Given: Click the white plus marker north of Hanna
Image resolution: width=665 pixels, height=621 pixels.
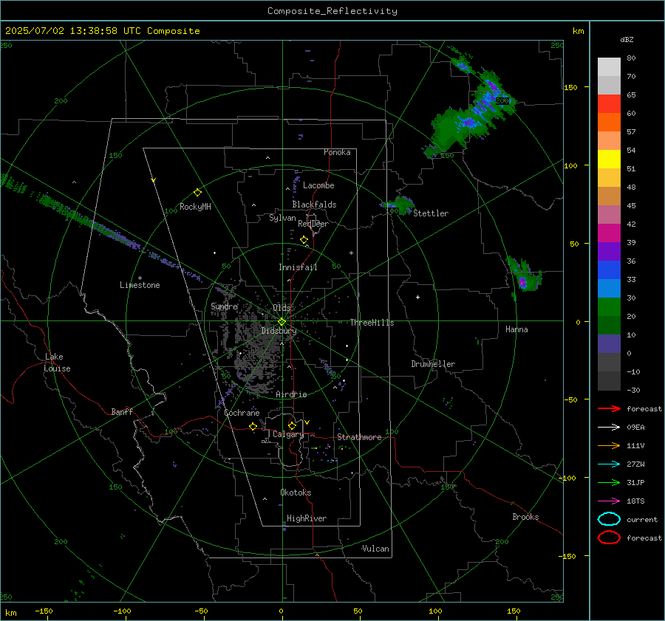Looking at the screenshot, I should pyautogui.click(x=417, y=297).
